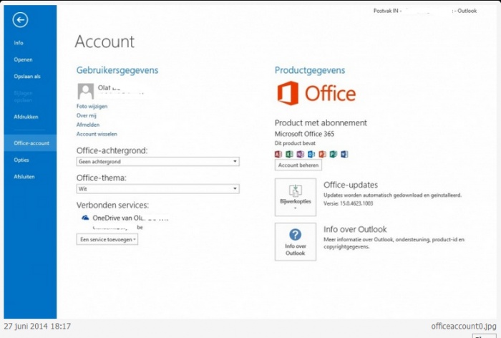Click the Info over Outlook button
501x338 pixels.
[296, 242]
